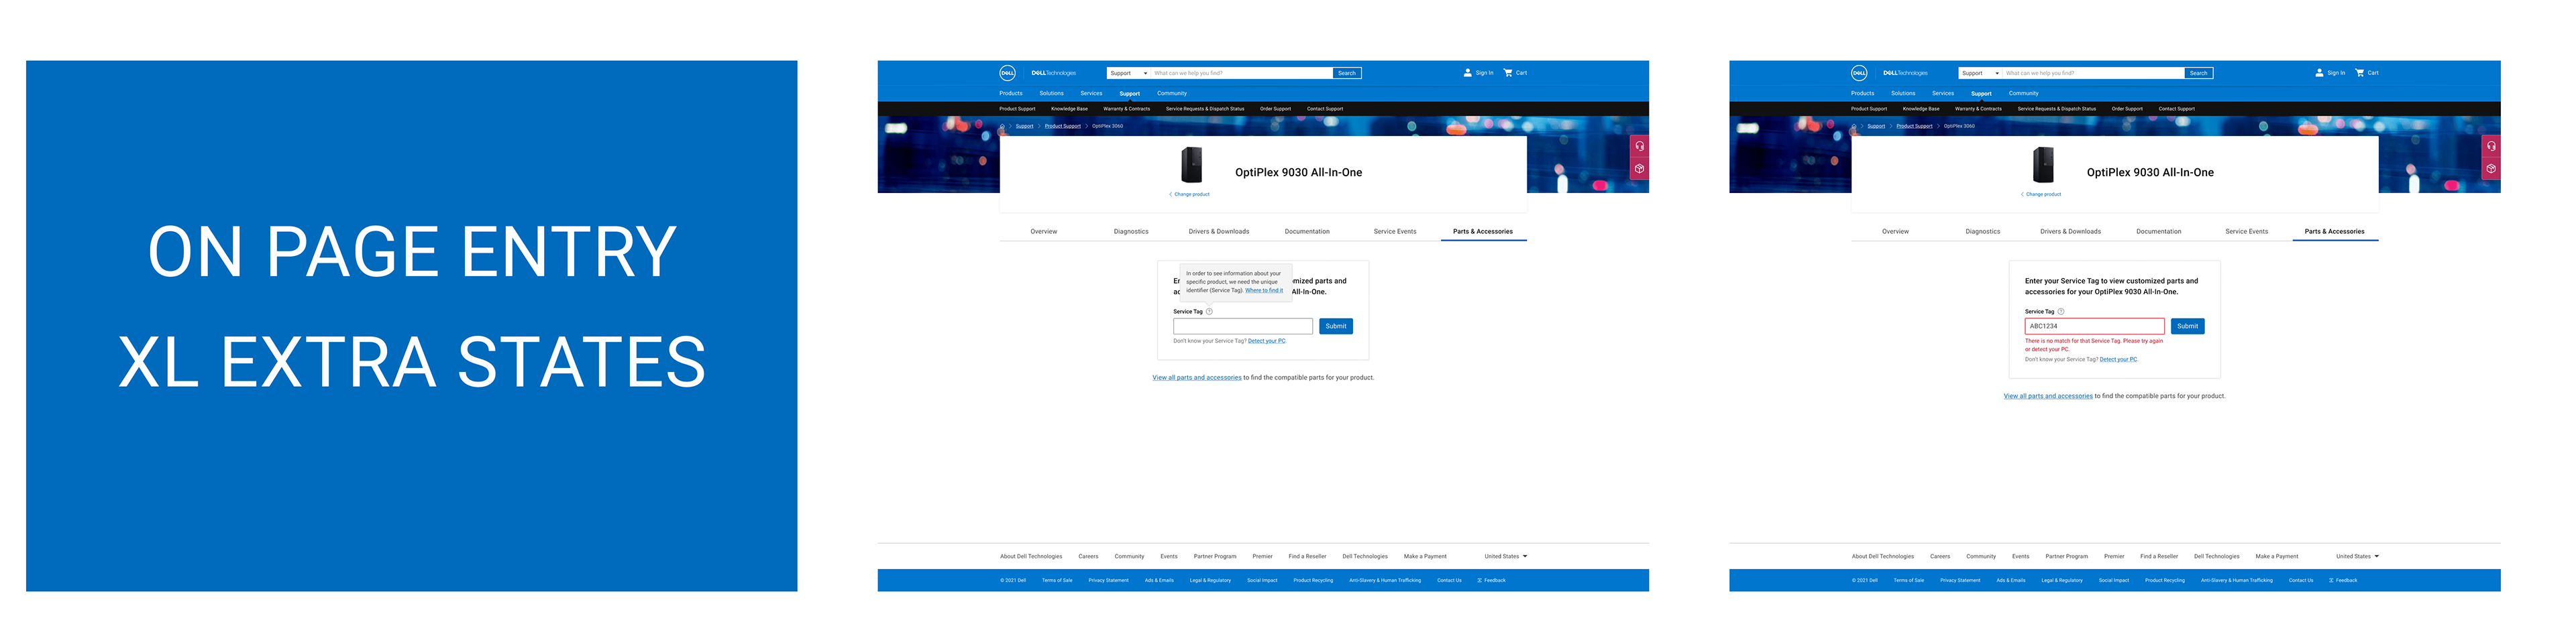Click 'Where to find it' tooltip link
Image resolution: width=2576 pixels, height=620 pixels.
[1264, 290]
